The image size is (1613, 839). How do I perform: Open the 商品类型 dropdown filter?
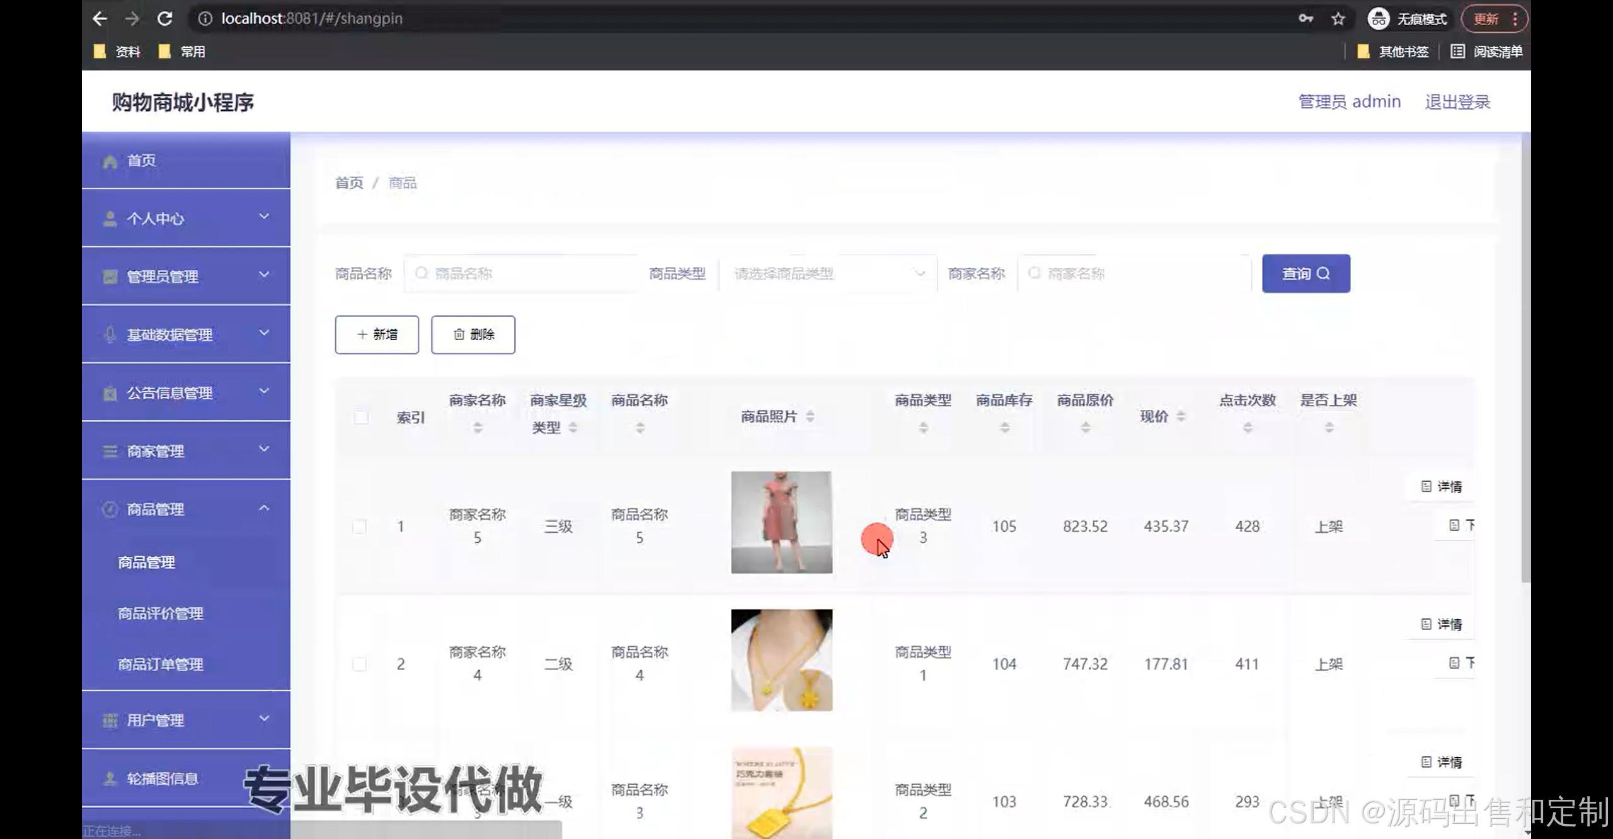pyautogui.click(x=827, y=273)
